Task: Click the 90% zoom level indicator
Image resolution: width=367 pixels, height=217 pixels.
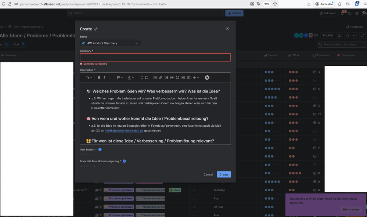Action: [x=266, y=4]
